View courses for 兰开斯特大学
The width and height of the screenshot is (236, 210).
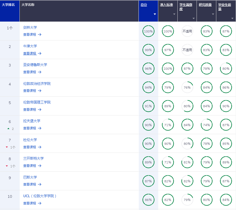tap(32, 166)
